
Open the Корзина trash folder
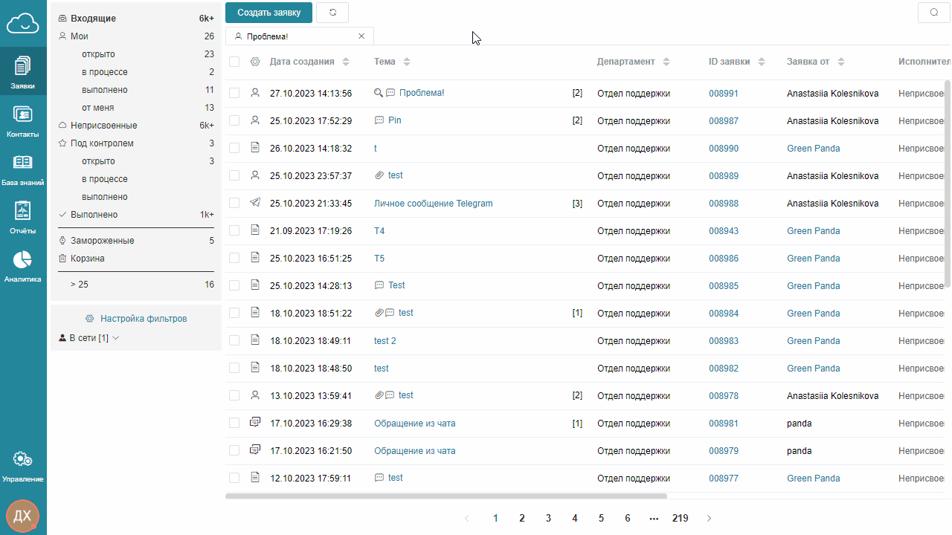(136, 259)
